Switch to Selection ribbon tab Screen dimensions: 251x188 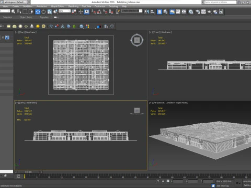click(8, 17)
